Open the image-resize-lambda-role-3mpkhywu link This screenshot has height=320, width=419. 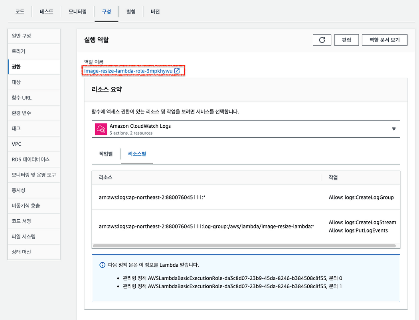[x=128, y=71]
